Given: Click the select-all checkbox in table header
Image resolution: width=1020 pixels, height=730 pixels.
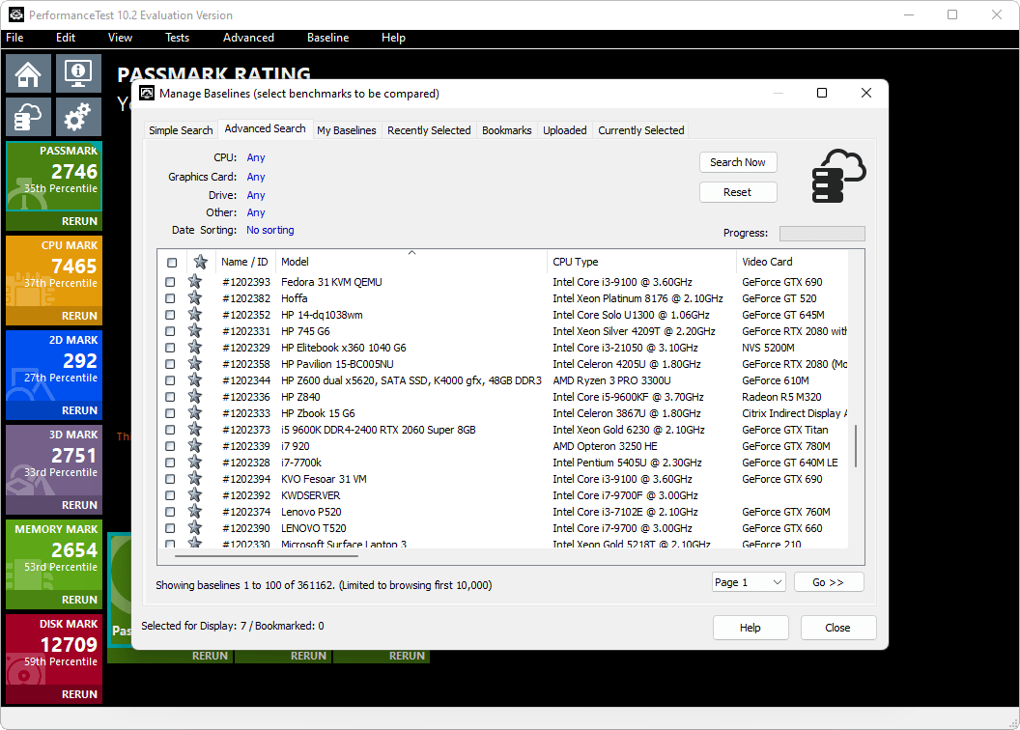Looking at the screenshot, I should [x=172, y=263].
